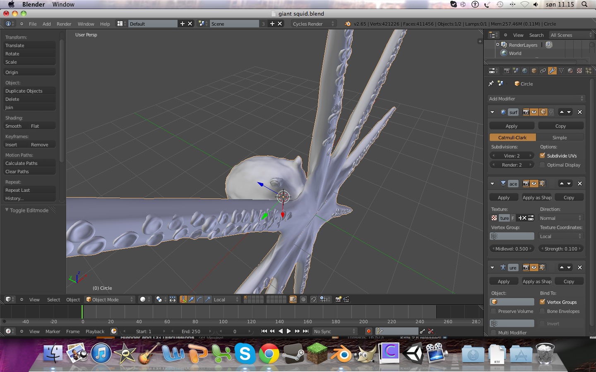
Task: Open the Texture properties checker tab
Action: coord(579,71)
